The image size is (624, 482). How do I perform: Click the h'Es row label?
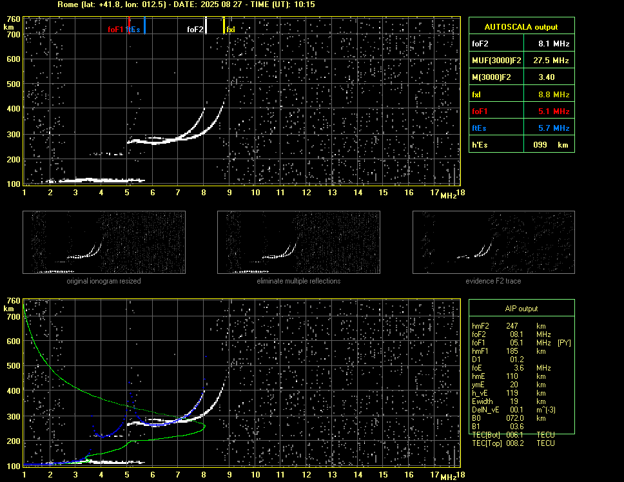480,145
